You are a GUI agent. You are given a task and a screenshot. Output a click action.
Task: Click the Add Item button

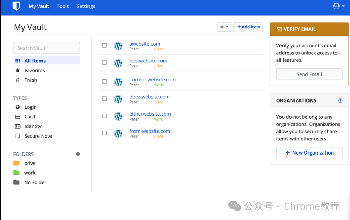point(248,27)
